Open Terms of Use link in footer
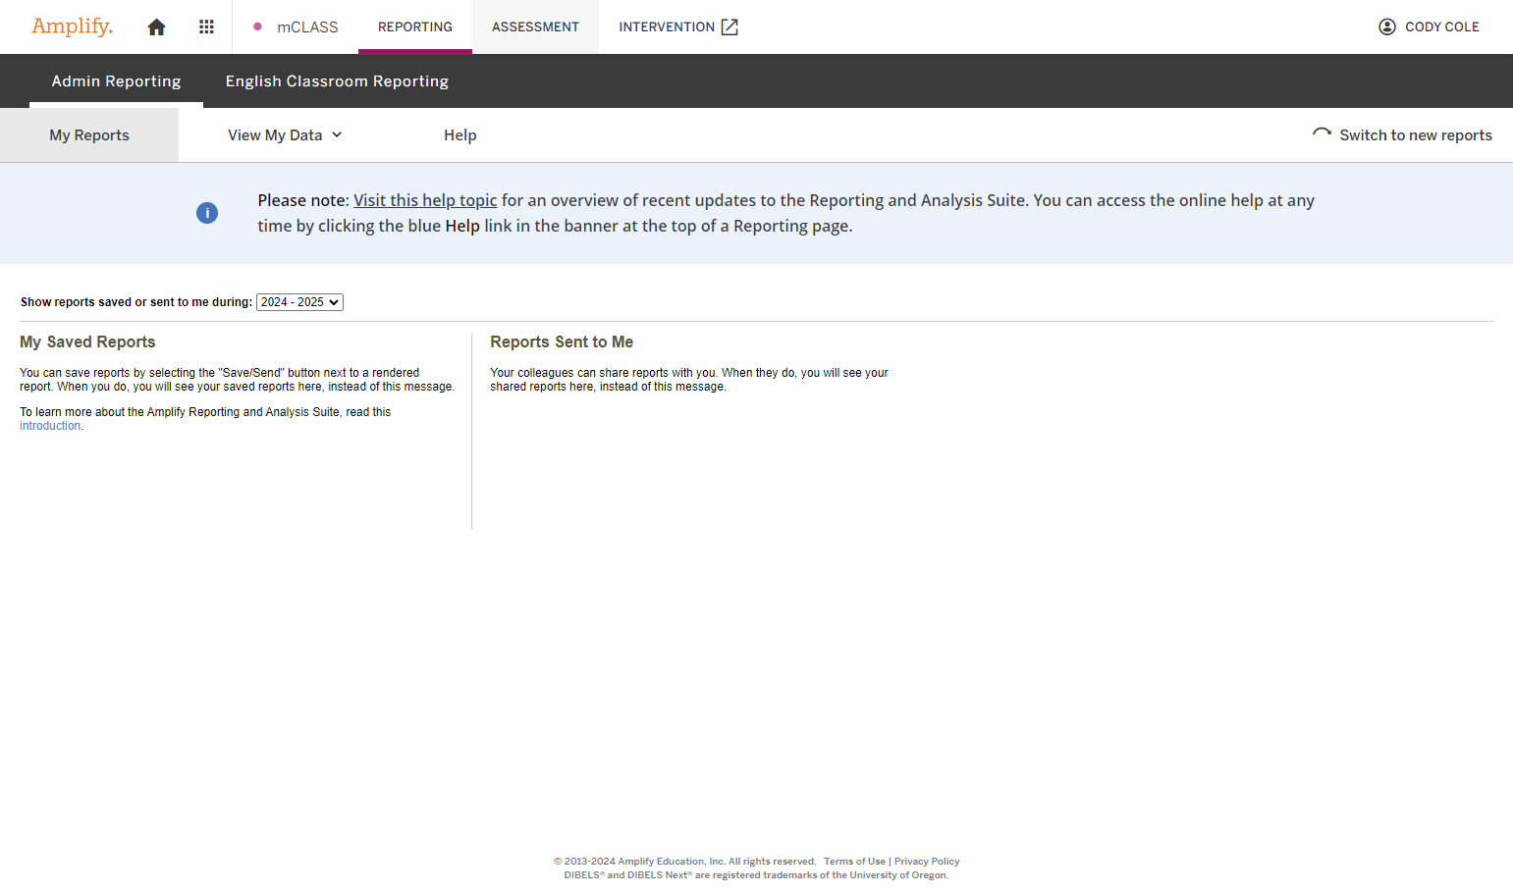 (854, 862)
